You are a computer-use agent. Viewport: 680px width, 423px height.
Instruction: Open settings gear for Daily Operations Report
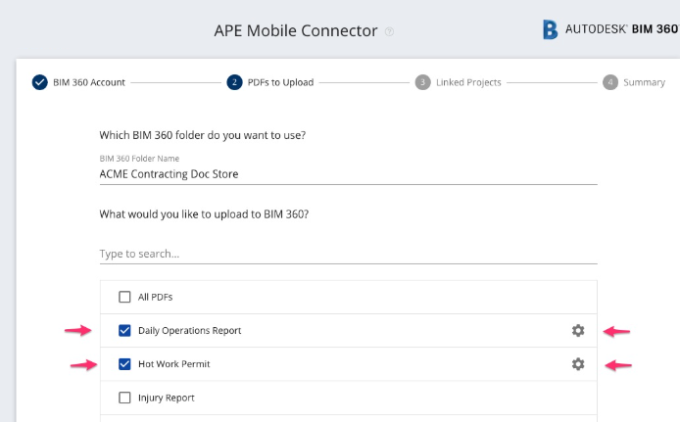coord(578,331)
